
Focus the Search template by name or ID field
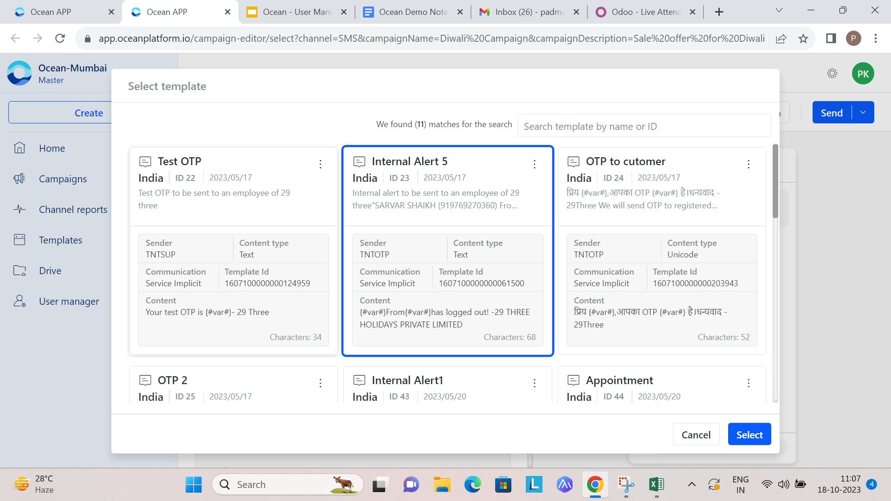pyautogui.click(x=644, y=126)
